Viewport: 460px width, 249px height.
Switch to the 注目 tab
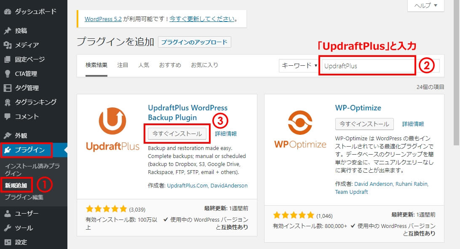click(123, 65)
